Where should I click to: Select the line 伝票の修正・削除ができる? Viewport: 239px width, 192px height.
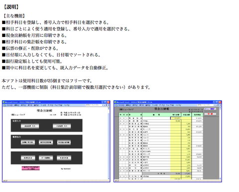[x=30, y=48]
